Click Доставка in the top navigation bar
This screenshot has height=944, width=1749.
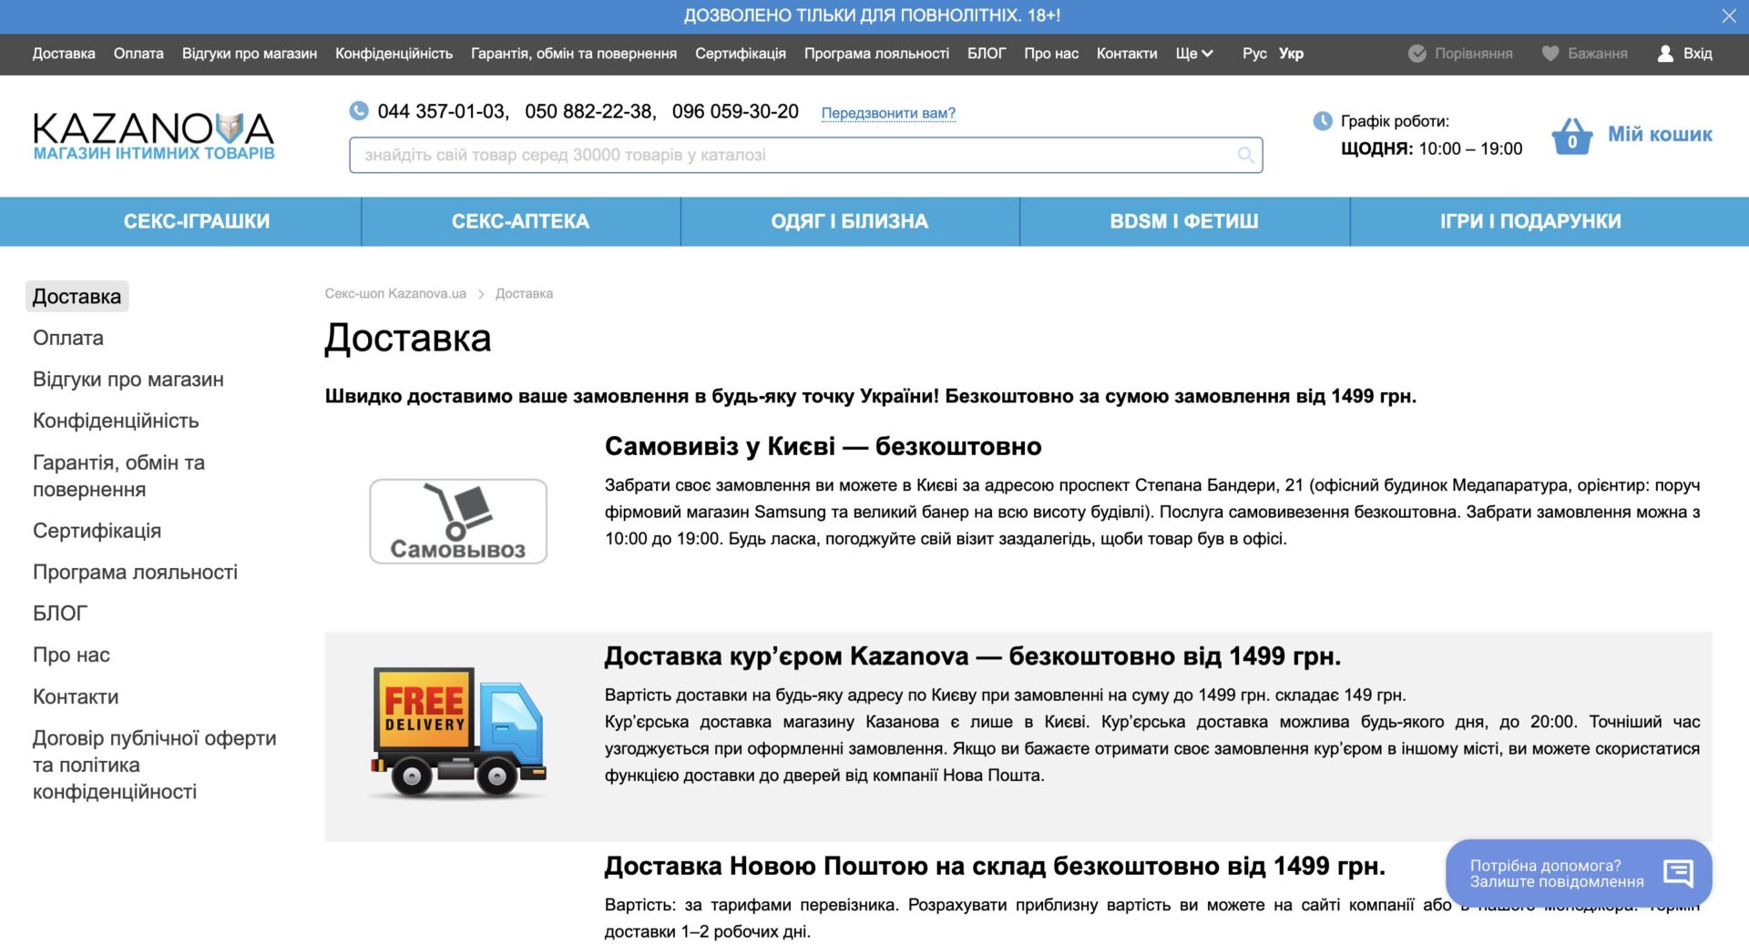click(x=64, y=54)
